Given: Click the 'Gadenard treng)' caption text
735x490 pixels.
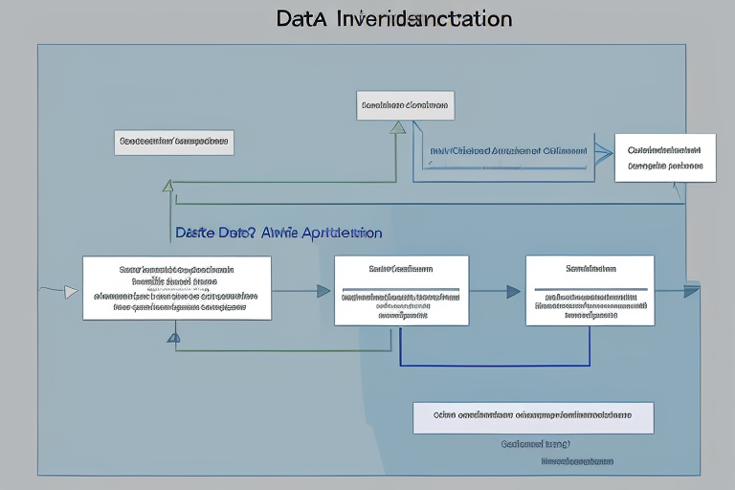Looking at the screenshot, I should pyautogui.click(x=536, y=444).
